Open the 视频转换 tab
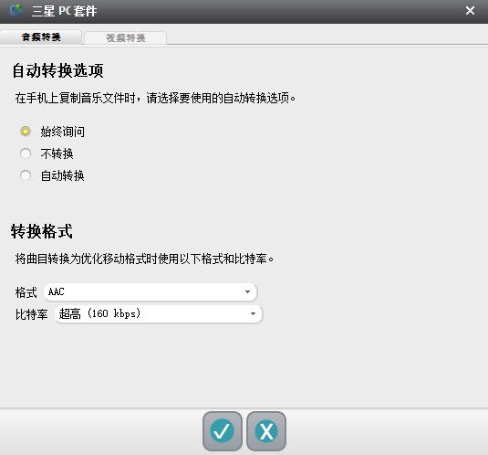 [126, 38]
